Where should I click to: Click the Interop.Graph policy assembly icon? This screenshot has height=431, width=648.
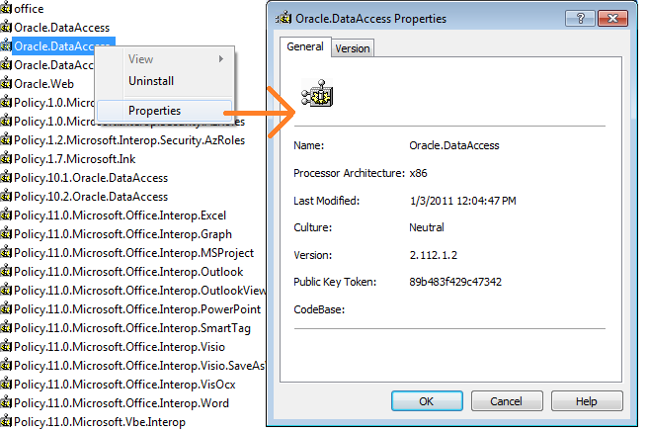6,234
